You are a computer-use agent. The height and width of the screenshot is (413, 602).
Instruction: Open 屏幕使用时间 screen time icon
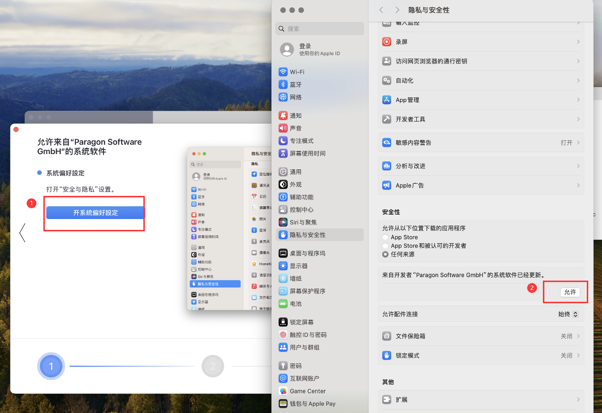[x=283, y=154]
